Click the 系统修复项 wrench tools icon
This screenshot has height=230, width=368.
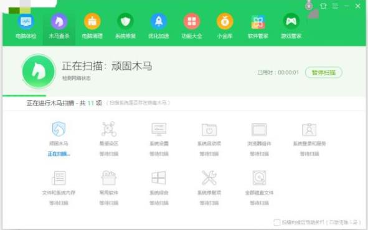point(209,178)
